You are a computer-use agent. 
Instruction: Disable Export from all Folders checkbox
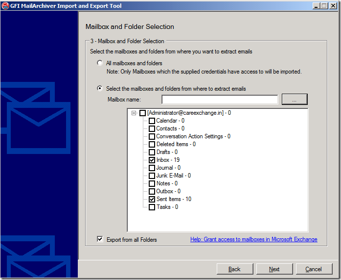(x=100, y=239)
